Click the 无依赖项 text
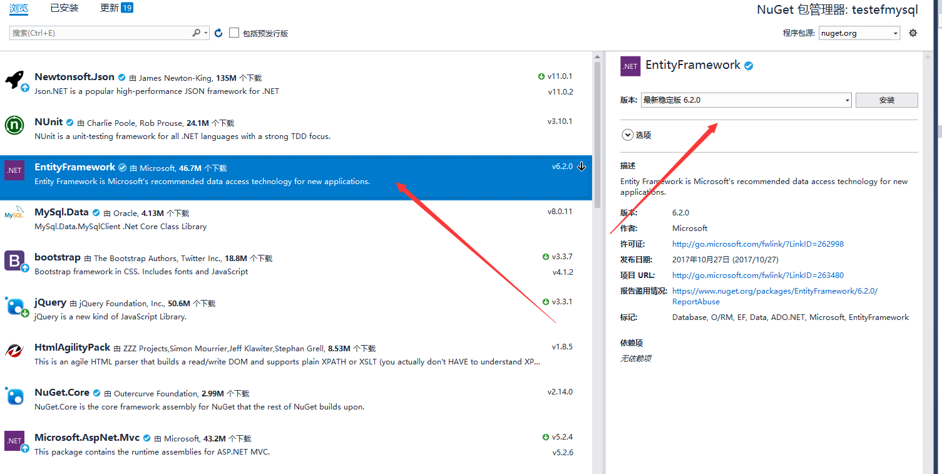942x474 pixels. pyautogui.click(x=636, y=359)
